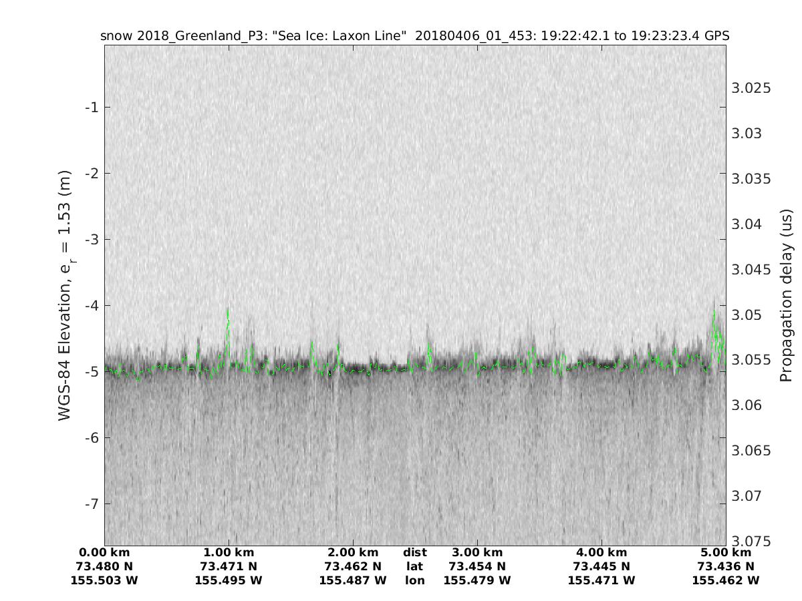This screenshot has width=802, height=601.
Task: Click the Propagation delay axis label
Action: (786, 294)
